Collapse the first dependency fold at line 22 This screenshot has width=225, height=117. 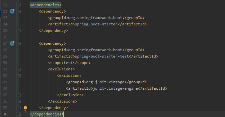click(x=19, y=11)
